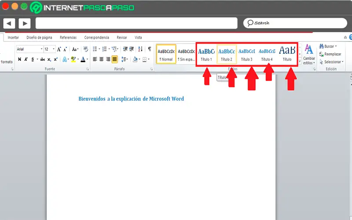This screenshot has height=220, width=352.
Task: Expand the underline style arrow
Action: [37, 59]
